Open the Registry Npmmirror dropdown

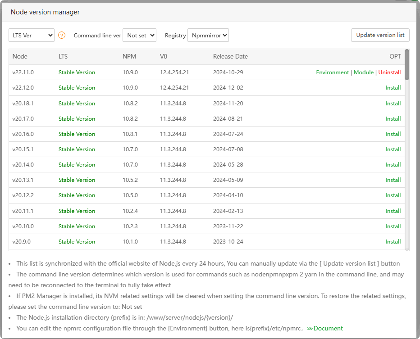(x=208, y=35)
